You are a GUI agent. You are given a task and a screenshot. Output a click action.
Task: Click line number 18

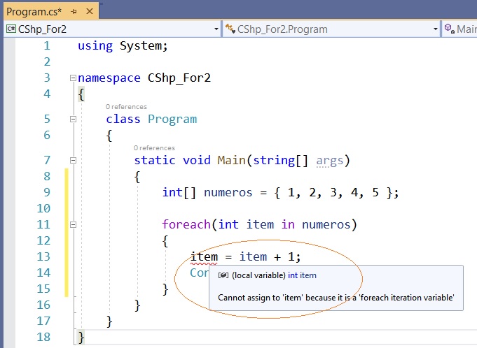(43, 337)
